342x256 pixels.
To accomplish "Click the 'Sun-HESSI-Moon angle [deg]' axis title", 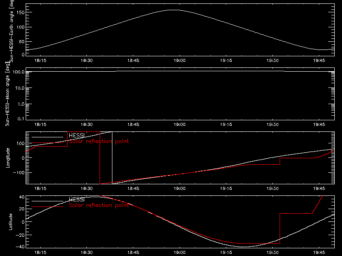I will [x=7, y=94].
